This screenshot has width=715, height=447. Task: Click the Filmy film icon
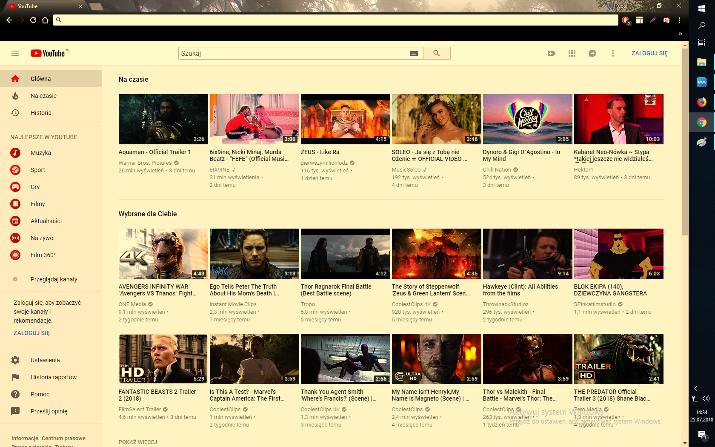(x=15, y=204)
